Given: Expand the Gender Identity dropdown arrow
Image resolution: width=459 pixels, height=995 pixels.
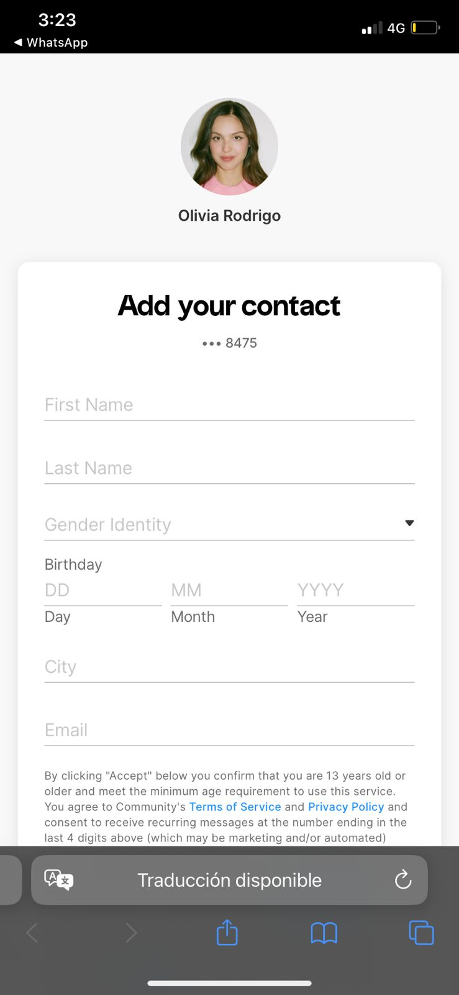Looking at the screenshot, I should tap(409, 523).
